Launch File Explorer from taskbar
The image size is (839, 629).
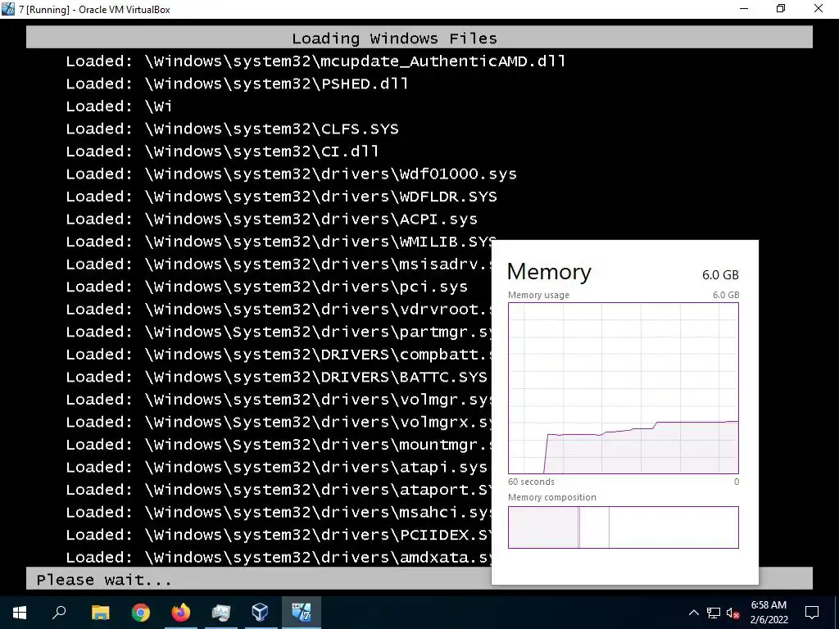pos(100,612)
